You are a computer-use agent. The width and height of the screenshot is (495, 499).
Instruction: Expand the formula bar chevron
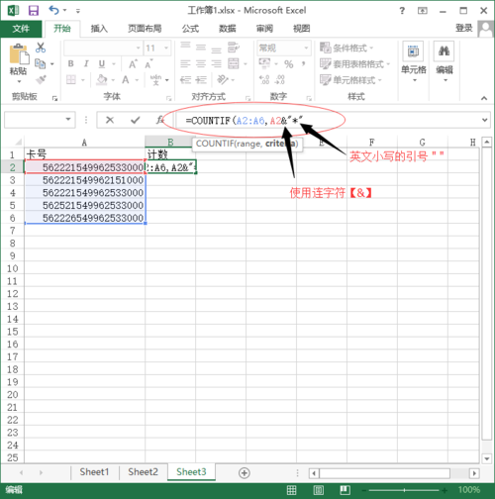point(484,120)
